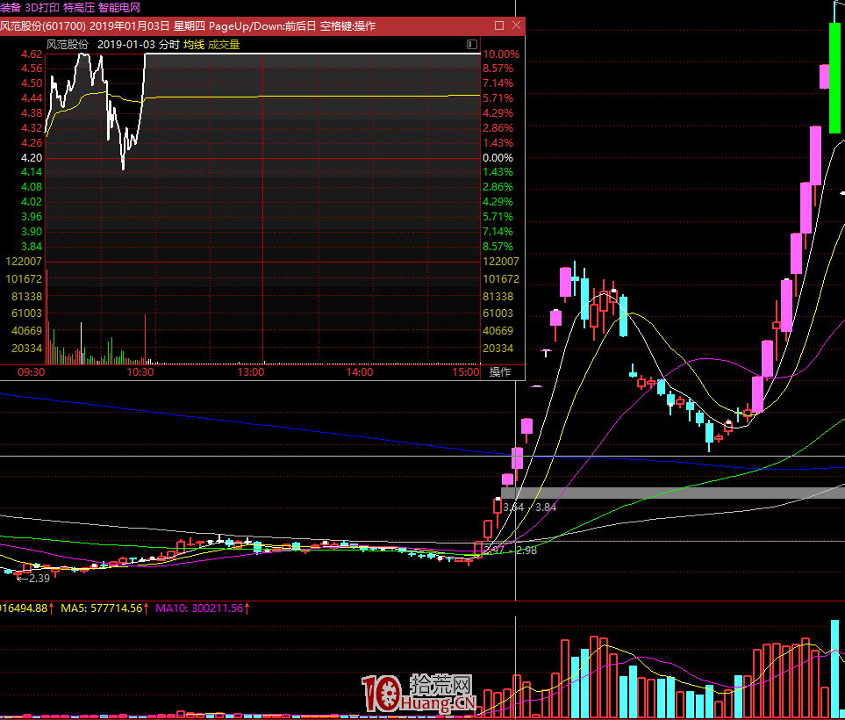Click the 3.64 - 3.84 gap price label
The height and width of the screenshot is (720, 845).
click(x=532, y=508)
